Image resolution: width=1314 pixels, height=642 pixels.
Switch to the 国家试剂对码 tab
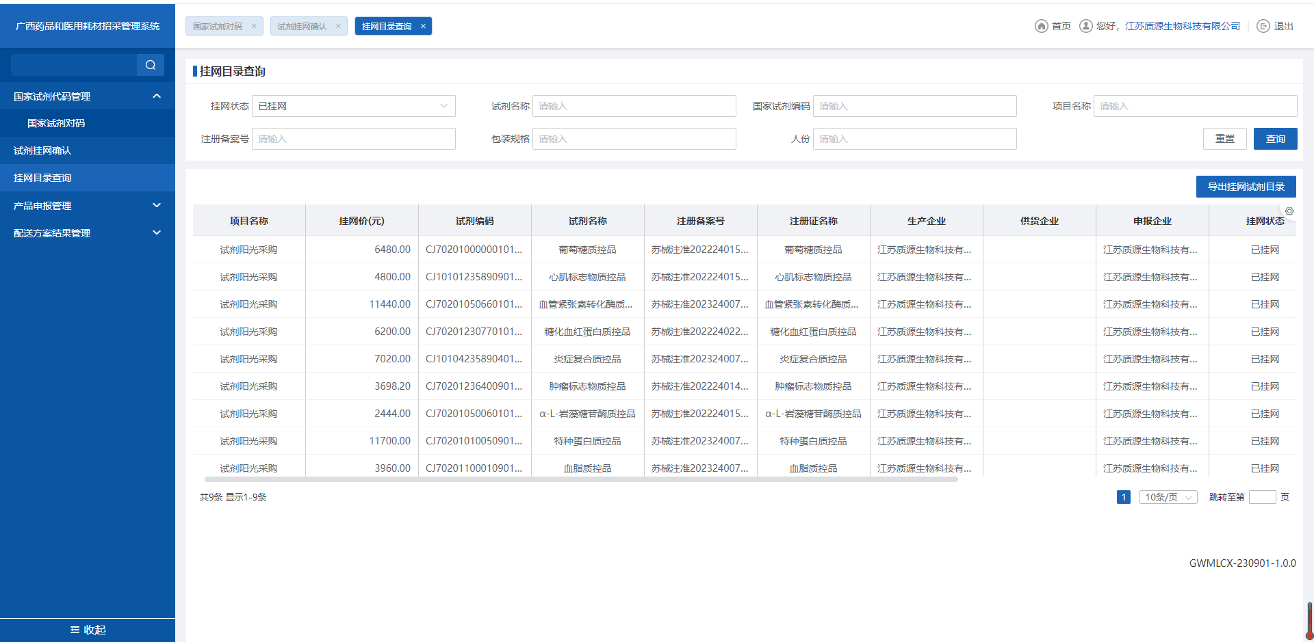pos(218,26)
